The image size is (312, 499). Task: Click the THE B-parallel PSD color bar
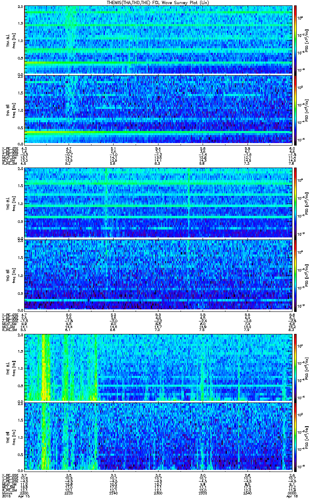[295, 438]
